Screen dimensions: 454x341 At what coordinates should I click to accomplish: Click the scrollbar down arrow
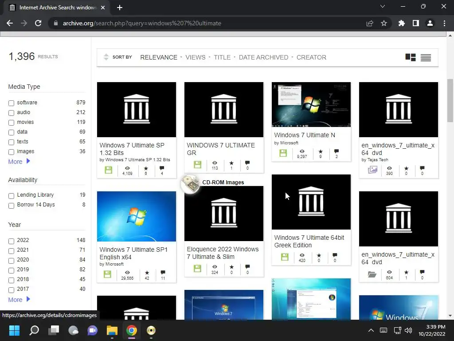point(450,316)
